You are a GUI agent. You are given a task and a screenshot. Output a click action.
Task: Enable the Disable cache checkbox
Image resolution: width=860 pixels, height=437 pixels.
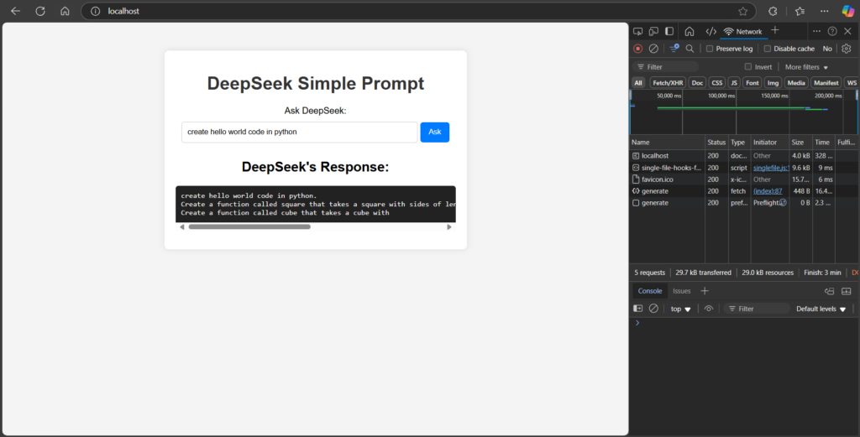(768, 49)
